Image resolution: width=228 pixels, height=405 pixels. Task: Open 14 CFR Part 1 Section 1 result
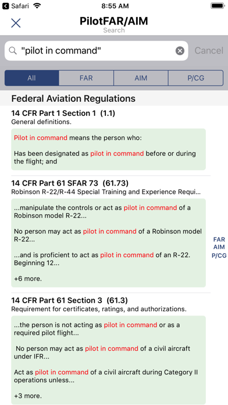tap(63, 113)
